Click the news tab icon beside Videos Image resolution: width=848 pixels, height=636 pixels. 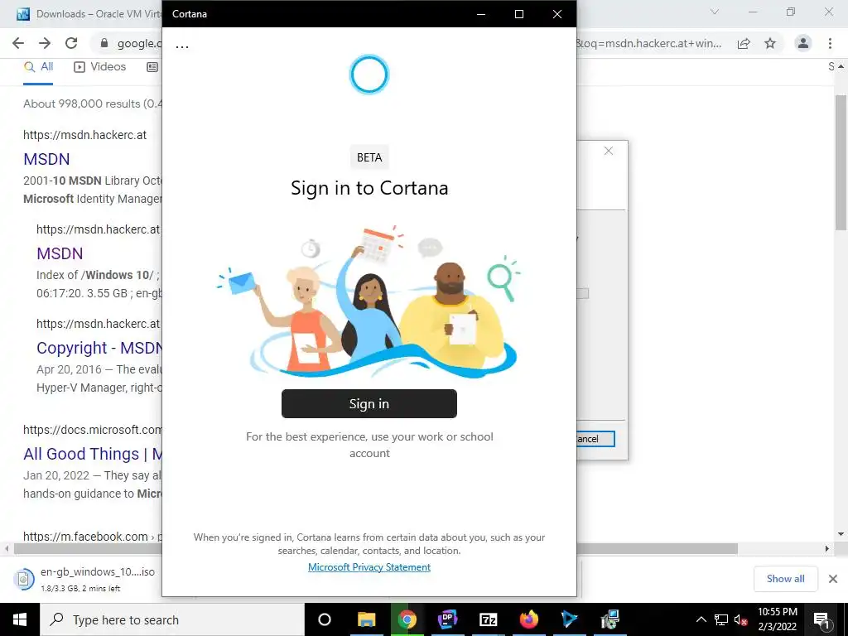click(x=152, y=67)
